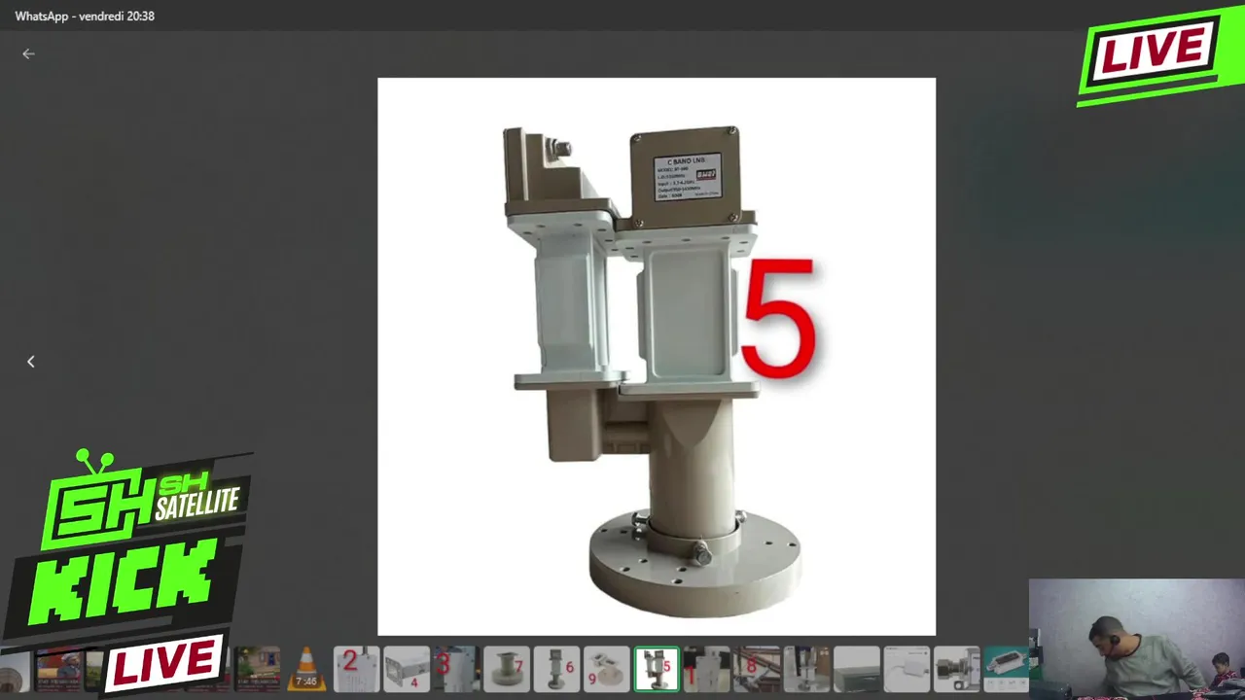
Task: Select the satellite dish thumbnail at strip start
Action: point(15,669)
